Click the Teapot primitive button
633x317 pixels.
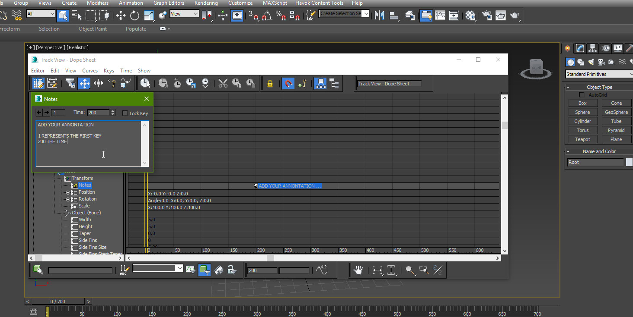(x=582, y=139)
